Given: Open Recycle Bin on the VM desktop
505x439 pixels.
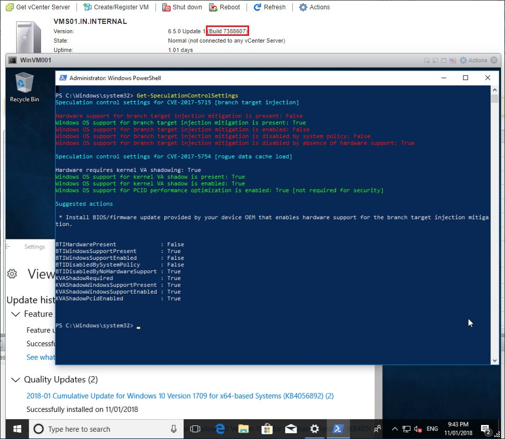Looking at the screenshot, I should coord(24,87).
